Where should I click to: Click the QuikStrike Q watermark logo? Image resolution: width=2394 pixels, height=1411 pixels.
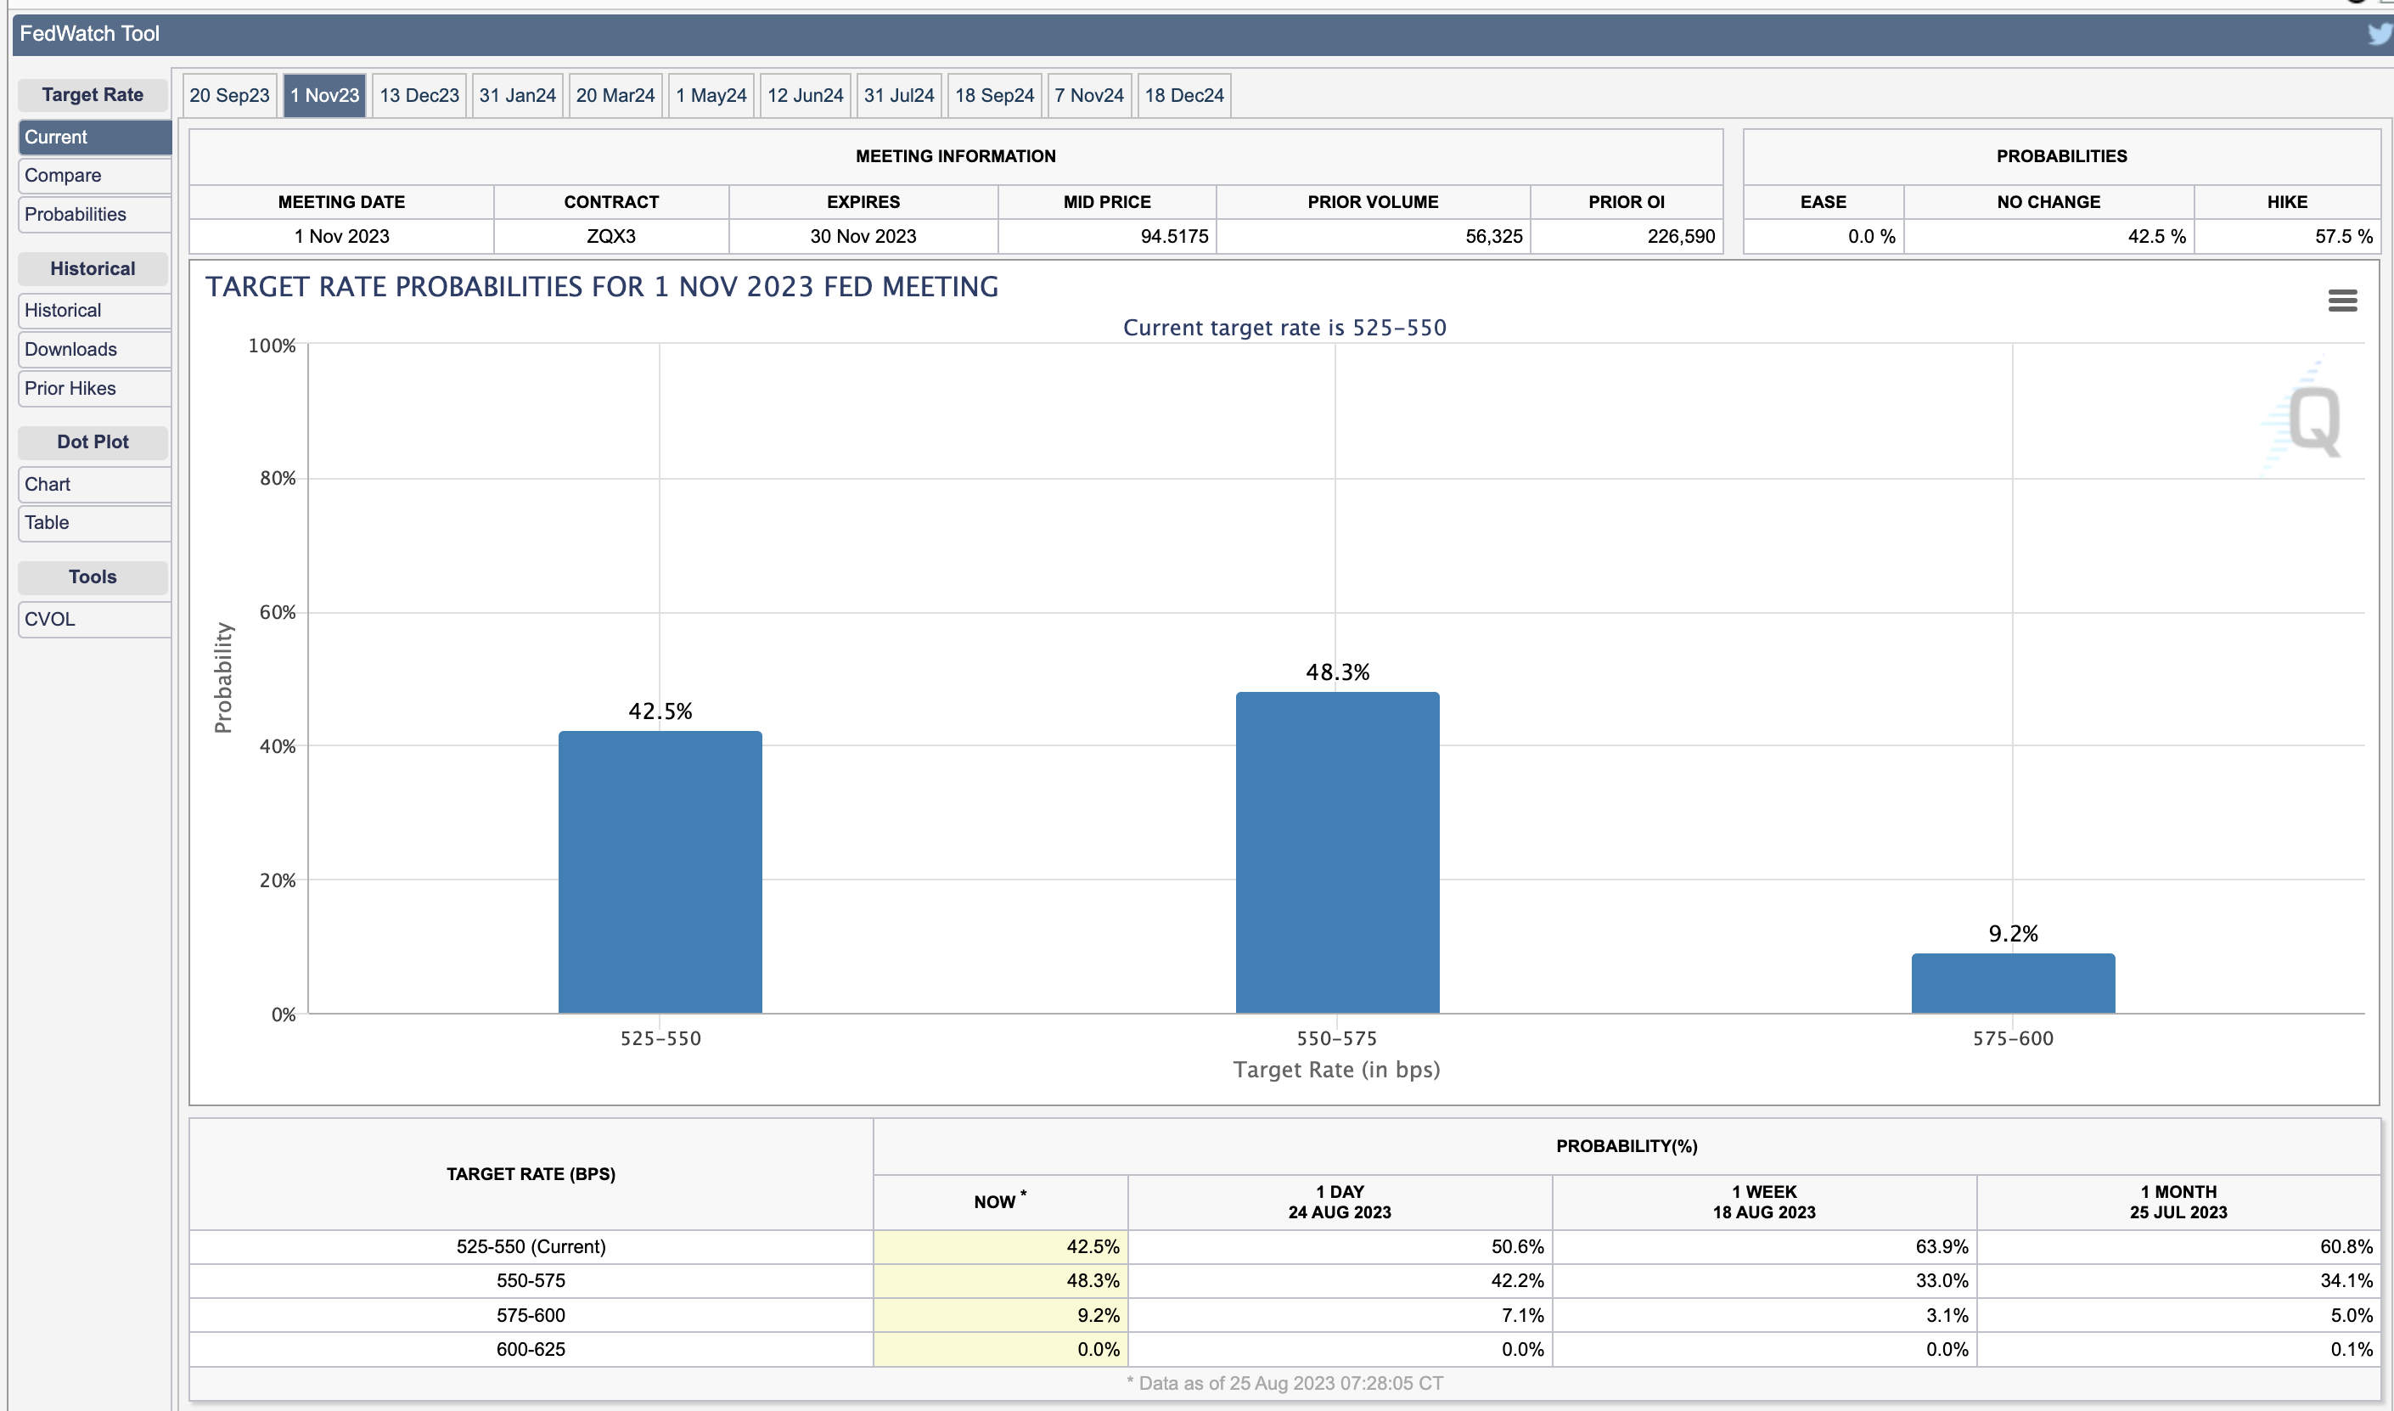(x=2313, y=422)
